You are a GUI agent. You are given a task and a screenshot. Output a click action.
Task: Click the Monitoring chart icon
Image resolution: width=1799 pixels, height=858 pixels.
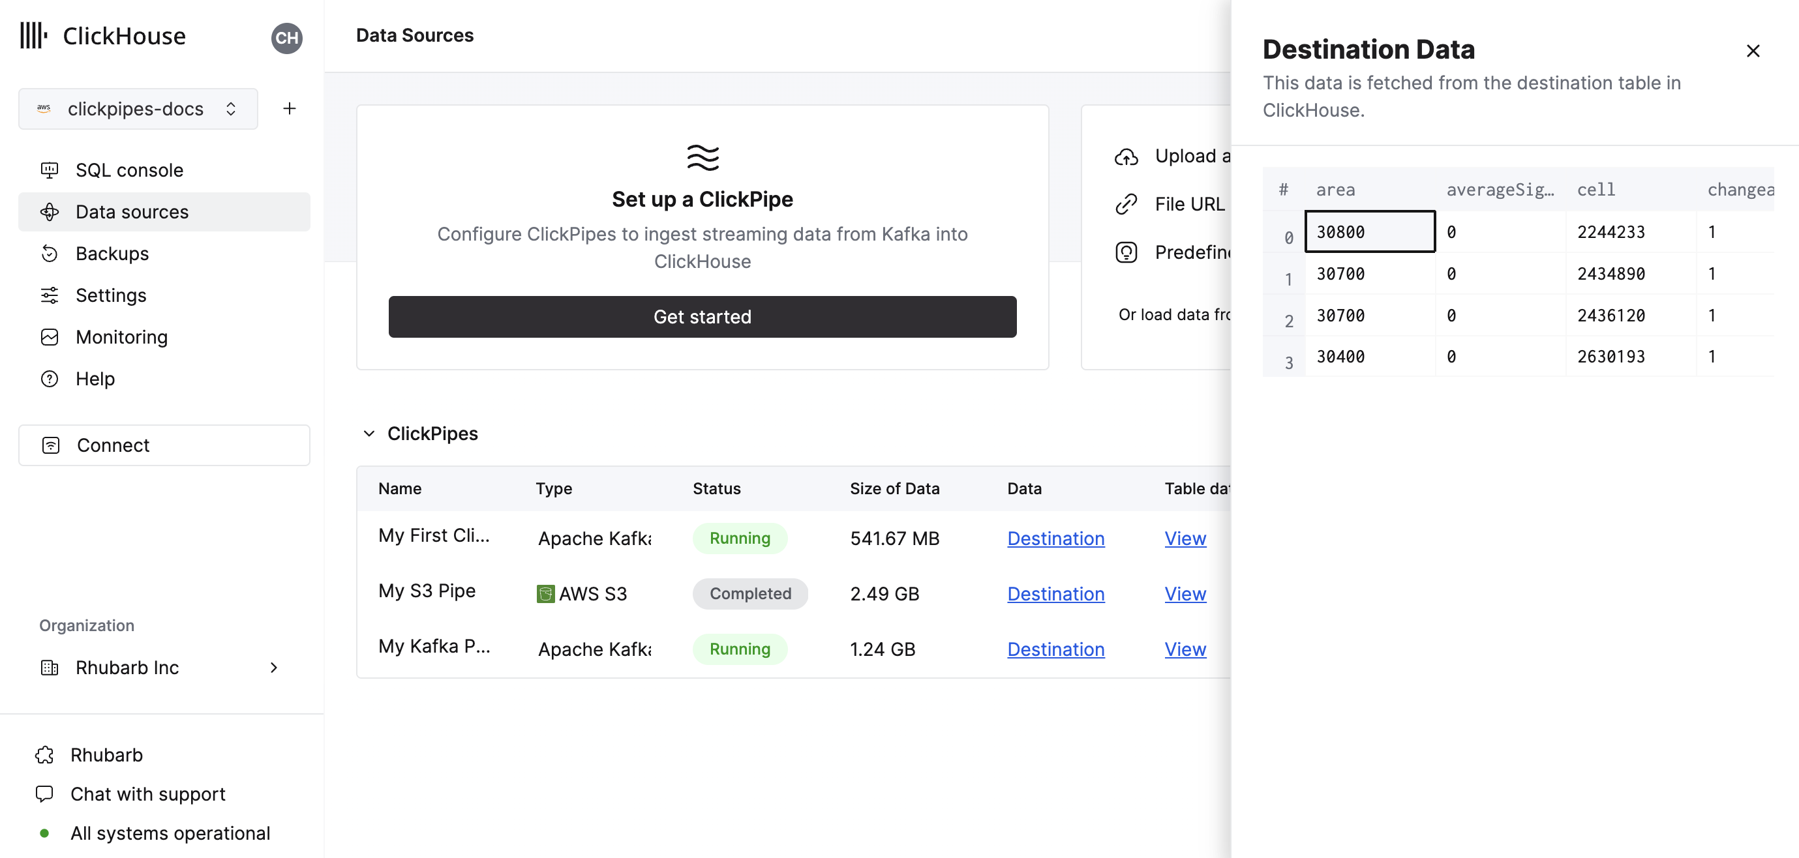pyautogui.click(x=50, y=337)
